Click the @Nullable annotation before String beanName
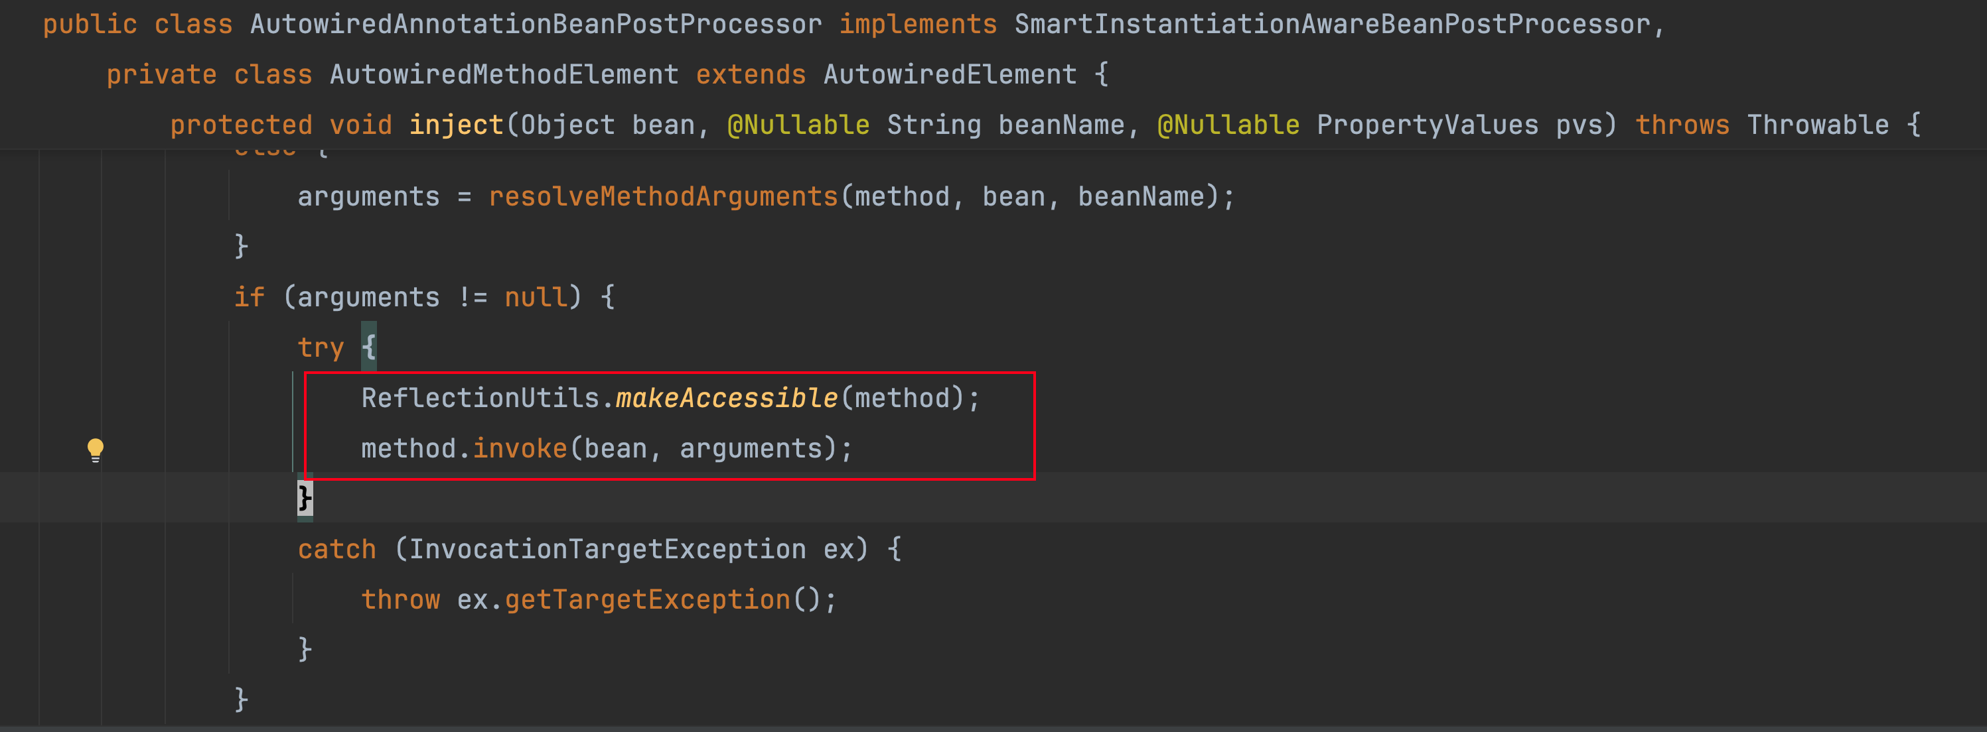 pos(798,125)
